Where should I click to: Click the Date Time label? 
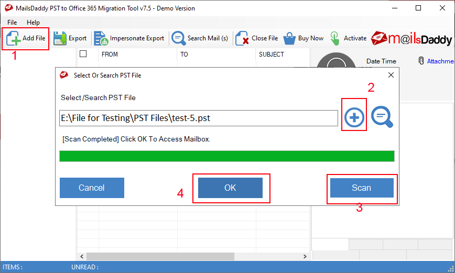coord(381,61)
